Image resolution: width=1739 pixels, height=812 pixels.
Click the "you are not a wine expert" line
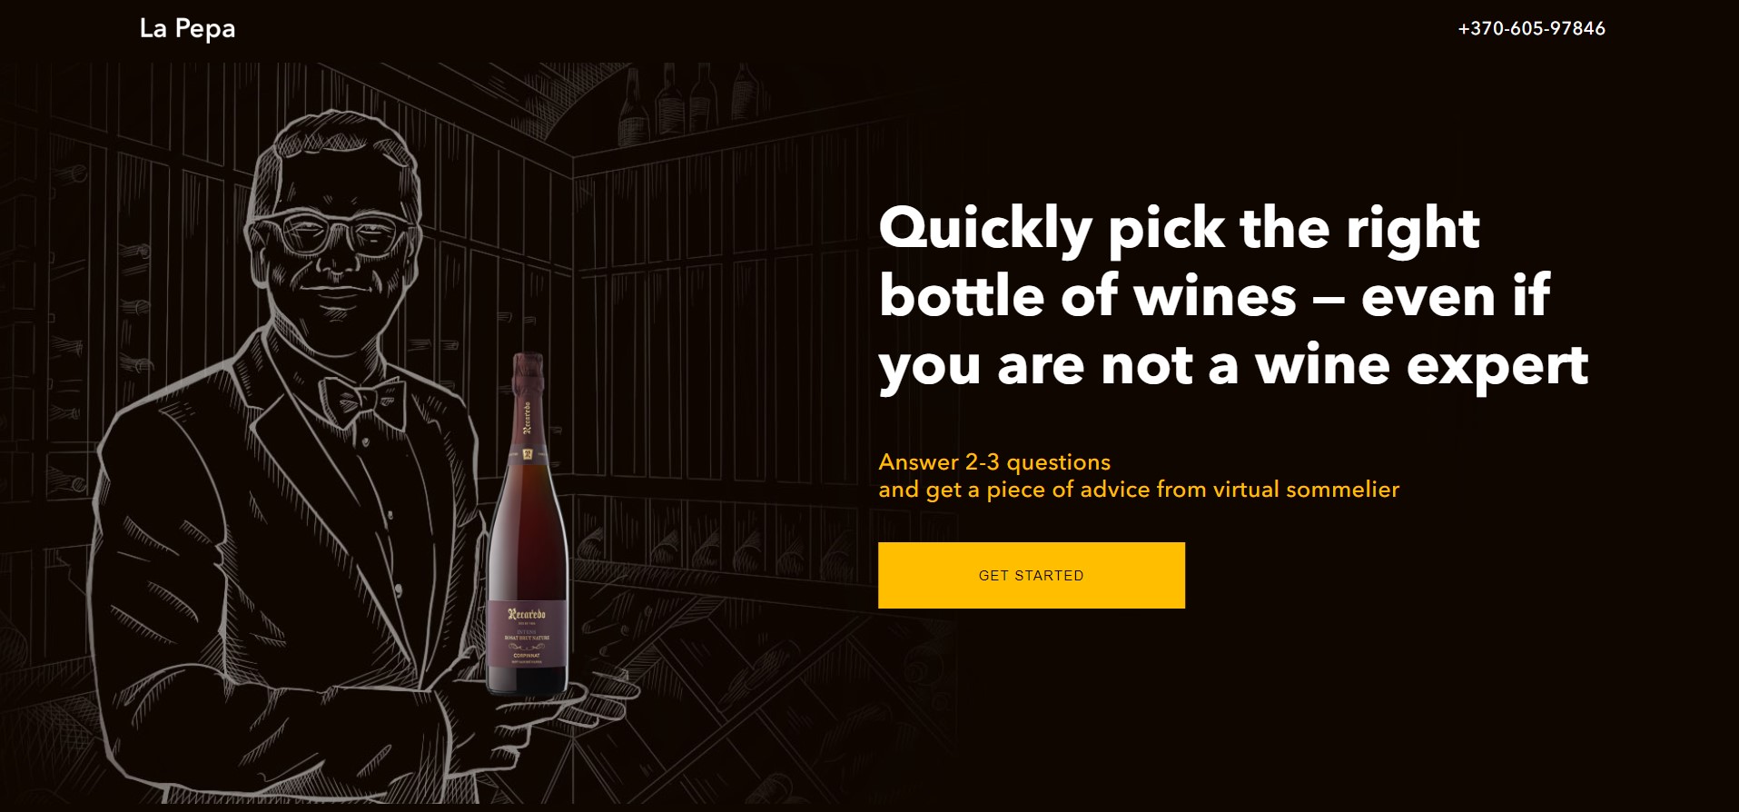pyautogui.click(x=1233, y=365)
